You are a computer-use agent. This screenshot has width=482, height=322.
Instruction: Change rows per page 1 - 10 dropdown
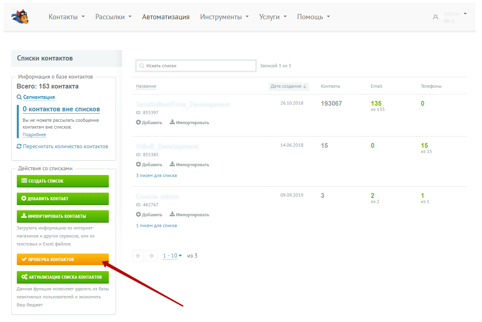tap(172, 256)
